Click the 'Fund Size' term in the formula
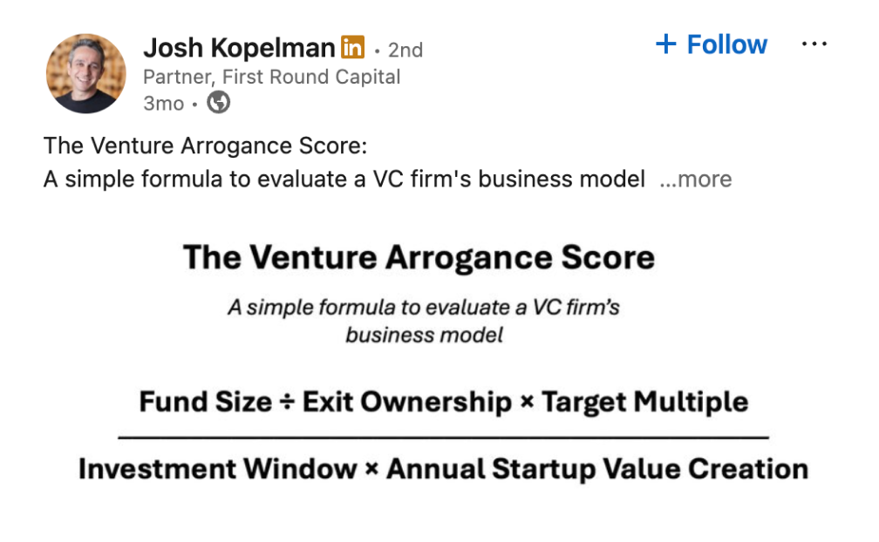Image resolution: width=879 pixels, height=542 pixels. [206, 402]
